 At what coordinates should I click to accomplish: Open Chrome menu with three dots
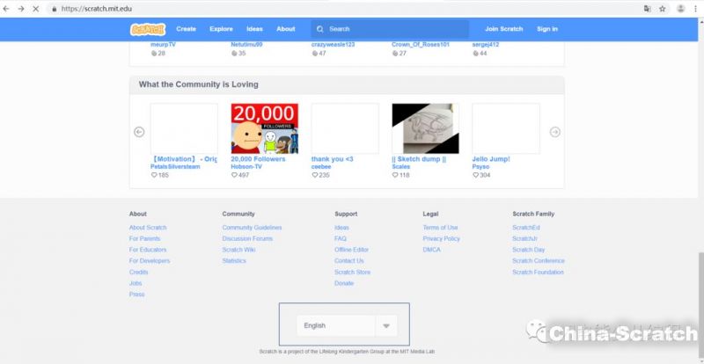pyautogui.click(x=696, y=9)
